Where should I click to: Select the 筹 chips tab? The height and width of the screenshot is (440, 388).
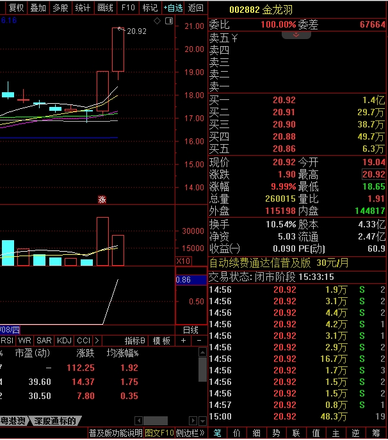[x=376, y=433]
